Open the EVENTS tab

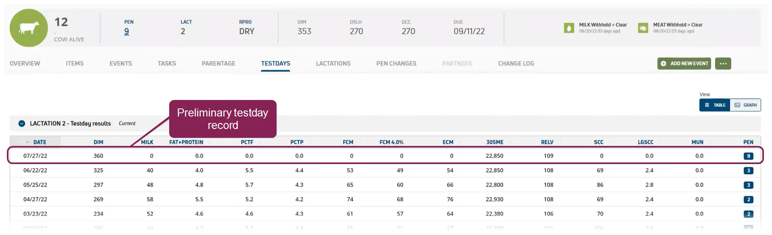[x=121, y=63]
